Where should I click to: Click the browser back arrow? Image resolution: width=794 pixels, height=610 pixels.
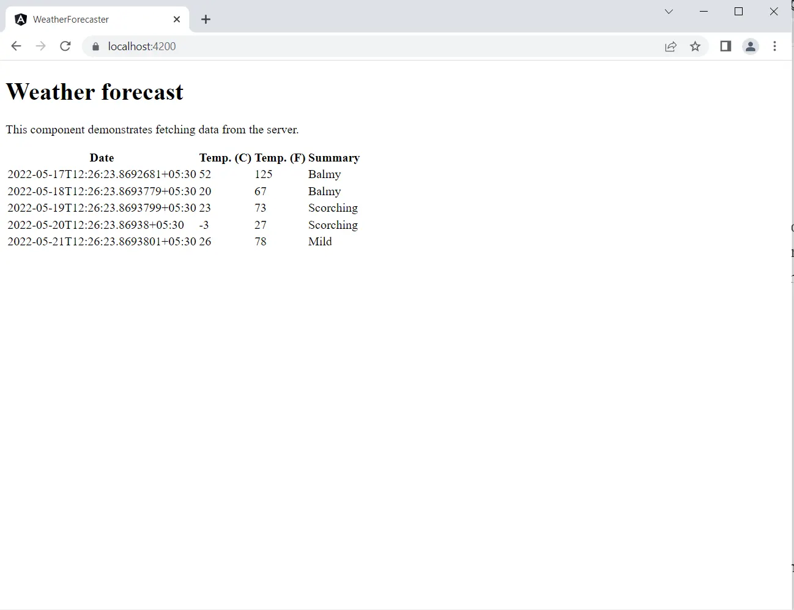(16, 46)
